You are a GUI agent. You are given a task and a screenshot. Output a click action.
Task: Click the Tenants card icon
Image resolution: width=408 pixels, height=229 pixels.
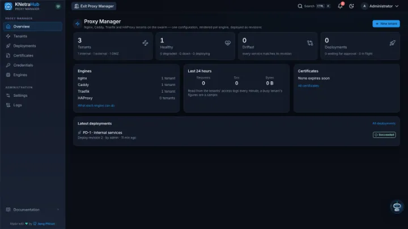145,43
